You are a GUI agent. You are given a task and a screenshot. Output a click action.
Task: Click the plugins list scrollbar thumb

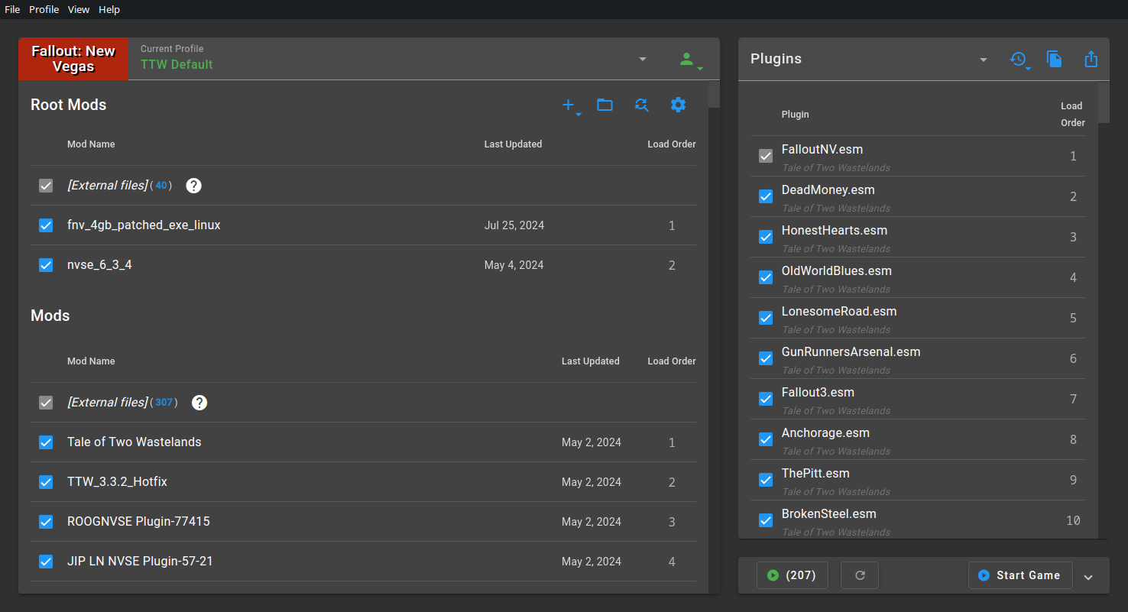point(1104,102)
